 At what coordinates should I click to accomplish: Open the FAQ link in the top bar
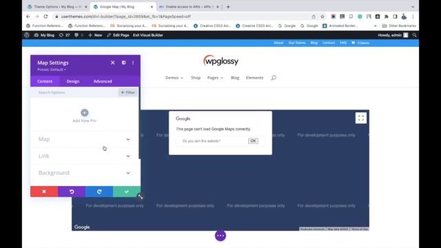343,43
